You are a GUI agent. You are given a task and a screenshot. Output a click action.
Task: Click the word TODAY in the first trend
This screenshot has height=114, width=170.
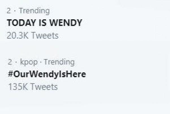tap(20, 23)
